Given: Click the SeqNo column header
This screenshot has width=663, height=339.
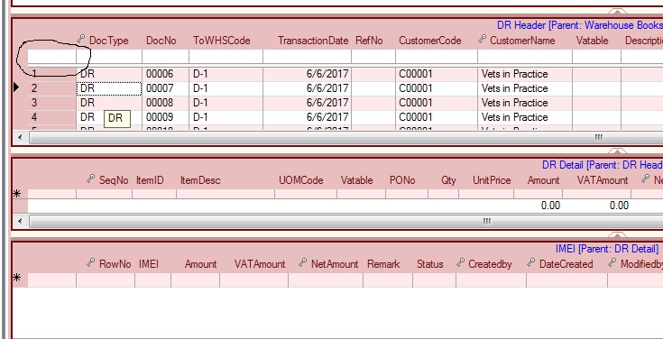Looking at the screenshot, I should coord(114,180).
